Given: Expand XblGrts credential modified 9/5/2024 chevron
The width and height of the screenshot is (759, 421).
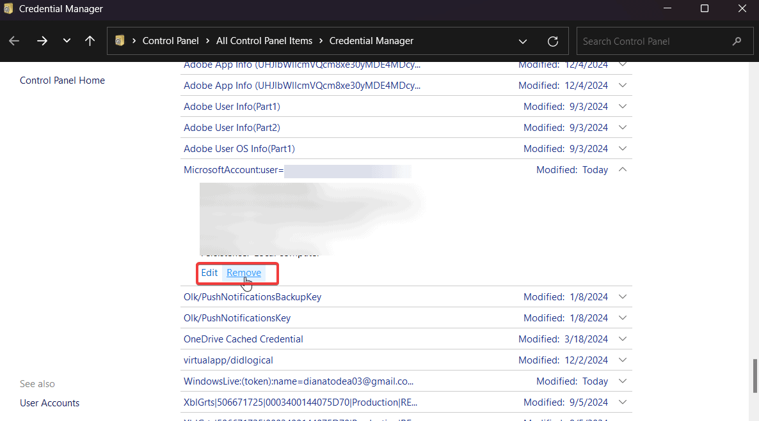Looking at the screenshot, I should (x=623, y=402).
